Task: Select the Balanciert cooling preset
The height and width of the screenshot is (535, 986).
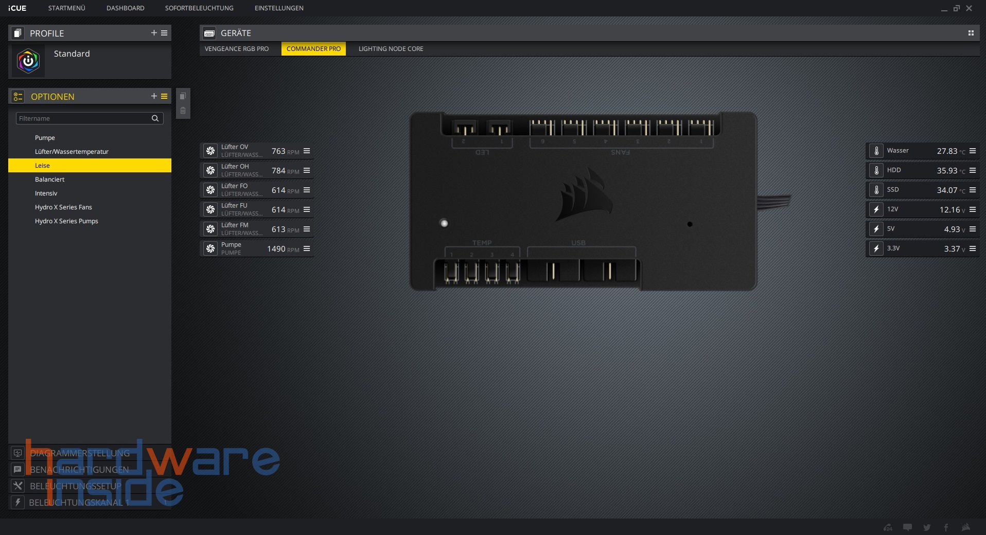Action: [x=50, y=179]
